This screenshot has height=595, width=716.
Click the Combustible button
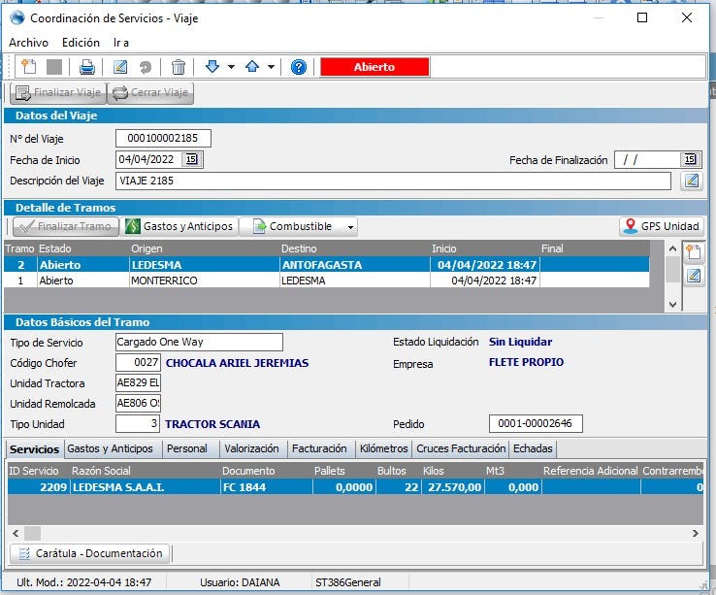[293, 226]
